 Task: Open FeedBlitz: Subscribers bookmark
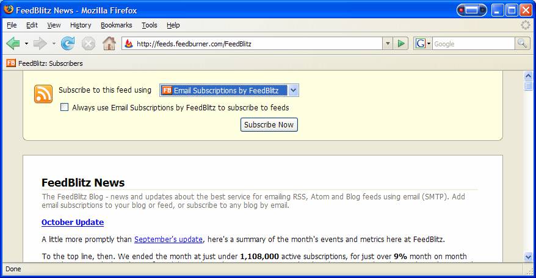pyautogui.click(x=45, y=63)
